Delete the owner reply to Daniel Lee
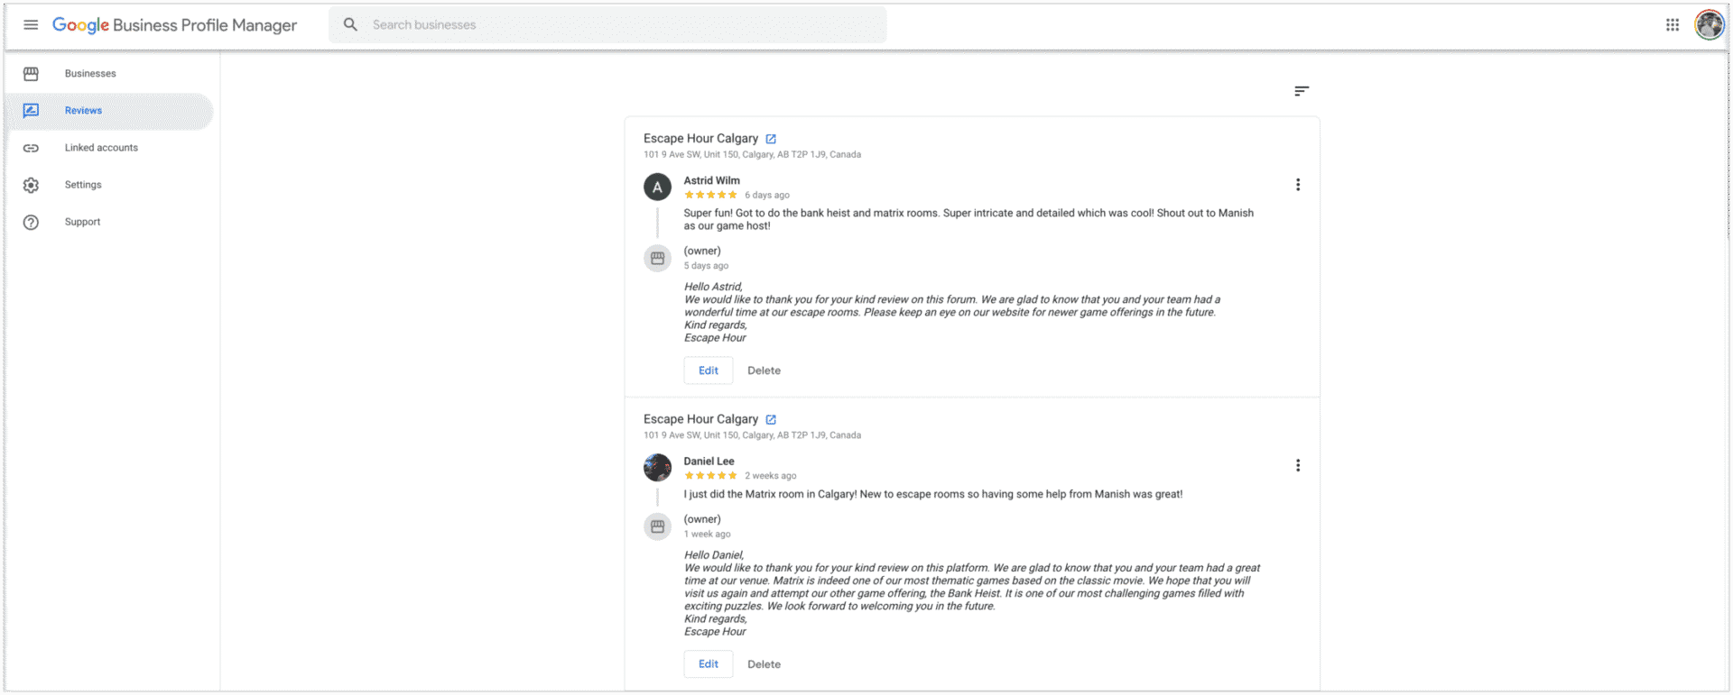The height and width of the screenshot is (695, 1733). 764,663
